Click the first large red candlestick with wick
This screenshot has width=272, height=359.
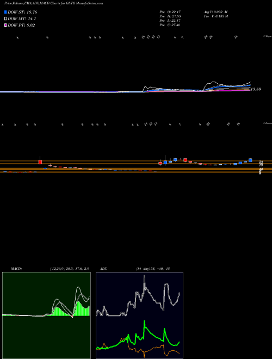coord(40,161)
